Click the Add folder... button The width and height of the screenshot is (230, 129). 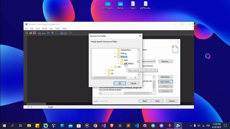(x=165, y=82)
